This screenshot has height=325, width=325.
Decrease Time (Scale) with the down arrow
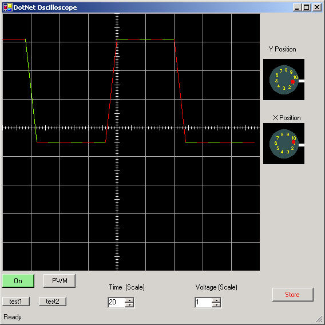coord(129,305)
